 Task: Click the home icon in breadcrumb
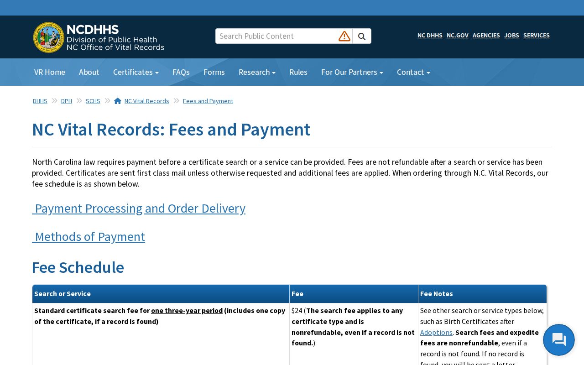pyautogui.click(x=118, y=101)
